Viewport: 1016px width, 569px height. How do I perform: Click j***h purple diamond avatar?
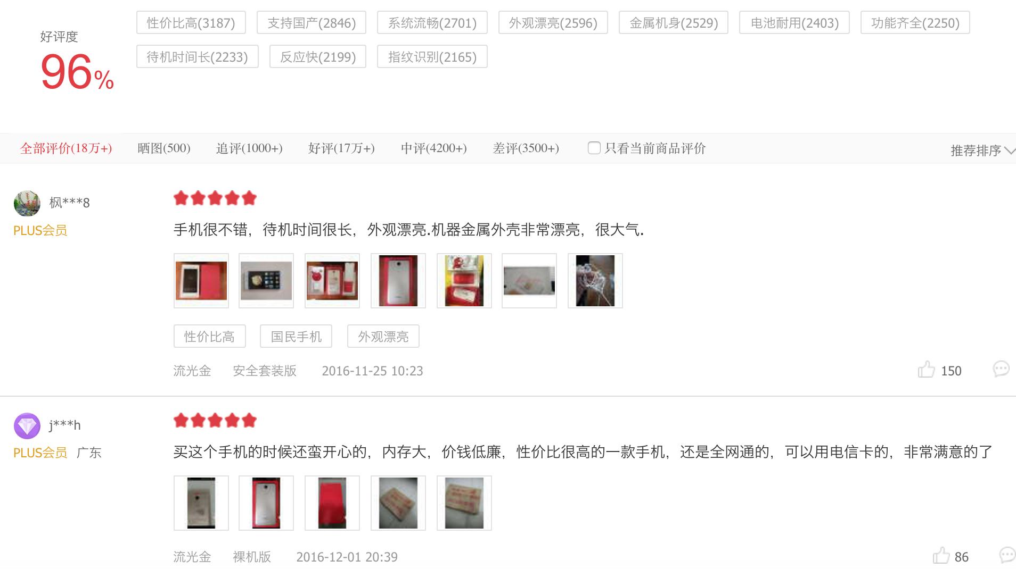tap(27, 425)
